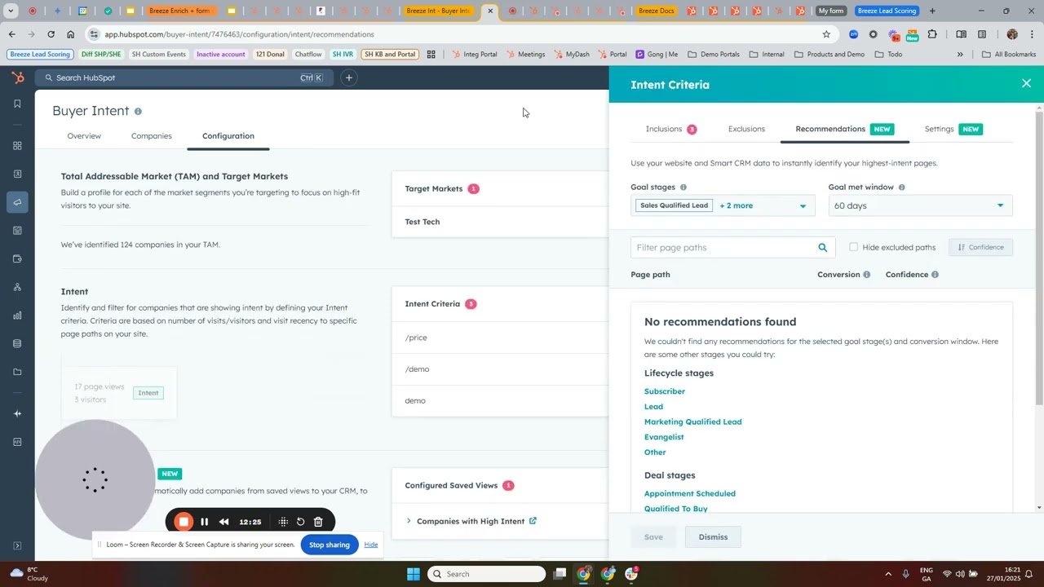Click Stop sharing button
This screenshot has height=587, width=1044.
pos(330,545)
